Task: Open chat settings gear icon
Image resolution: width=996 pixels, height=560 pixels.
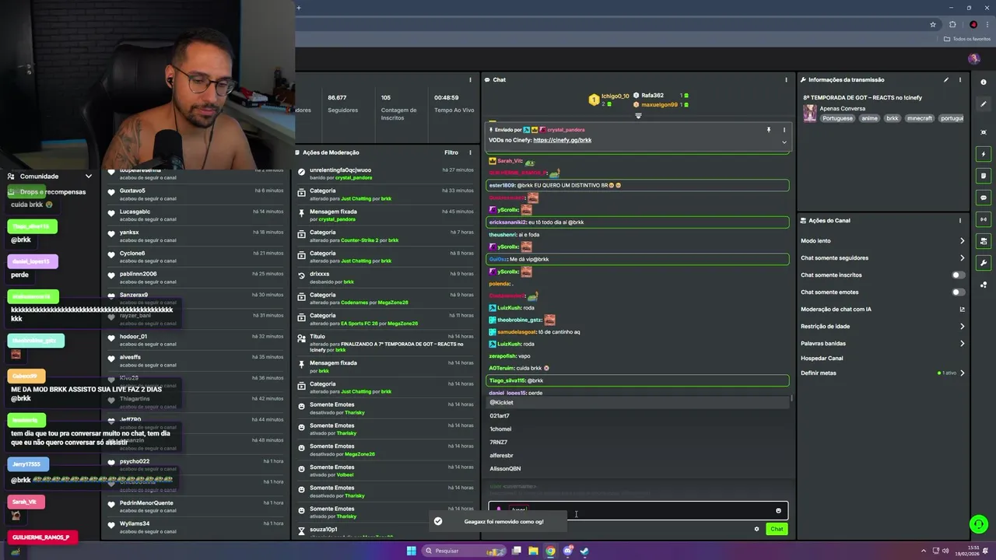Action: [x=756, y=529]
